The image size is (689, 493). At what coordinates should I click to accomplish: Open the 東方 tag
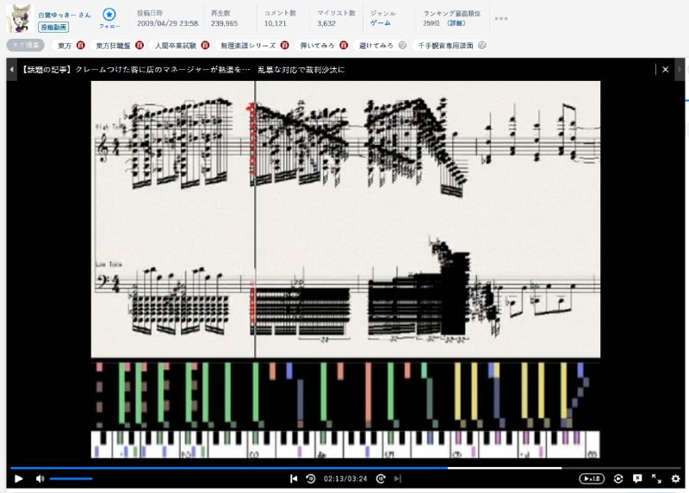65,45
